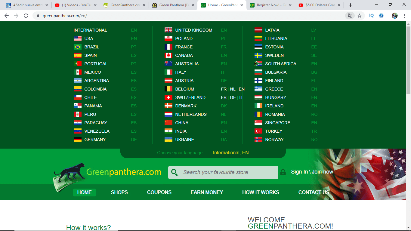Click the Google Translate icon in address bar
Image resolution: width=411 pixels, height=231 pixels.
pos(350,16)
